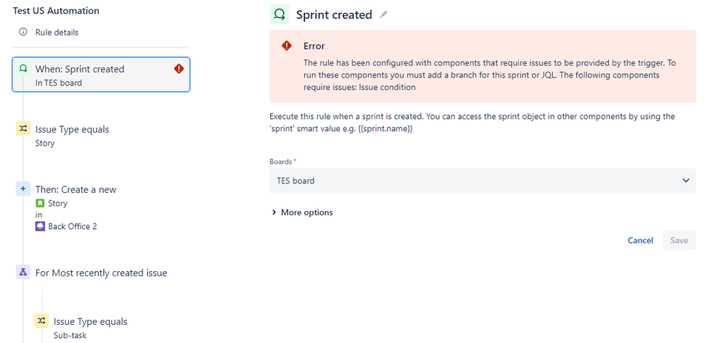
Task: Edit the Sprint created title with the pencil icon
Action: (383, 15)
